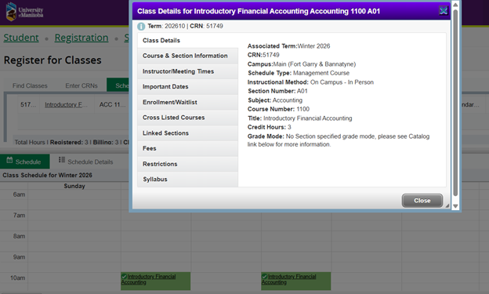
Task: Open Instructor/Meeting Times tab
Action: pyautogui.click(x=188, y=71)
